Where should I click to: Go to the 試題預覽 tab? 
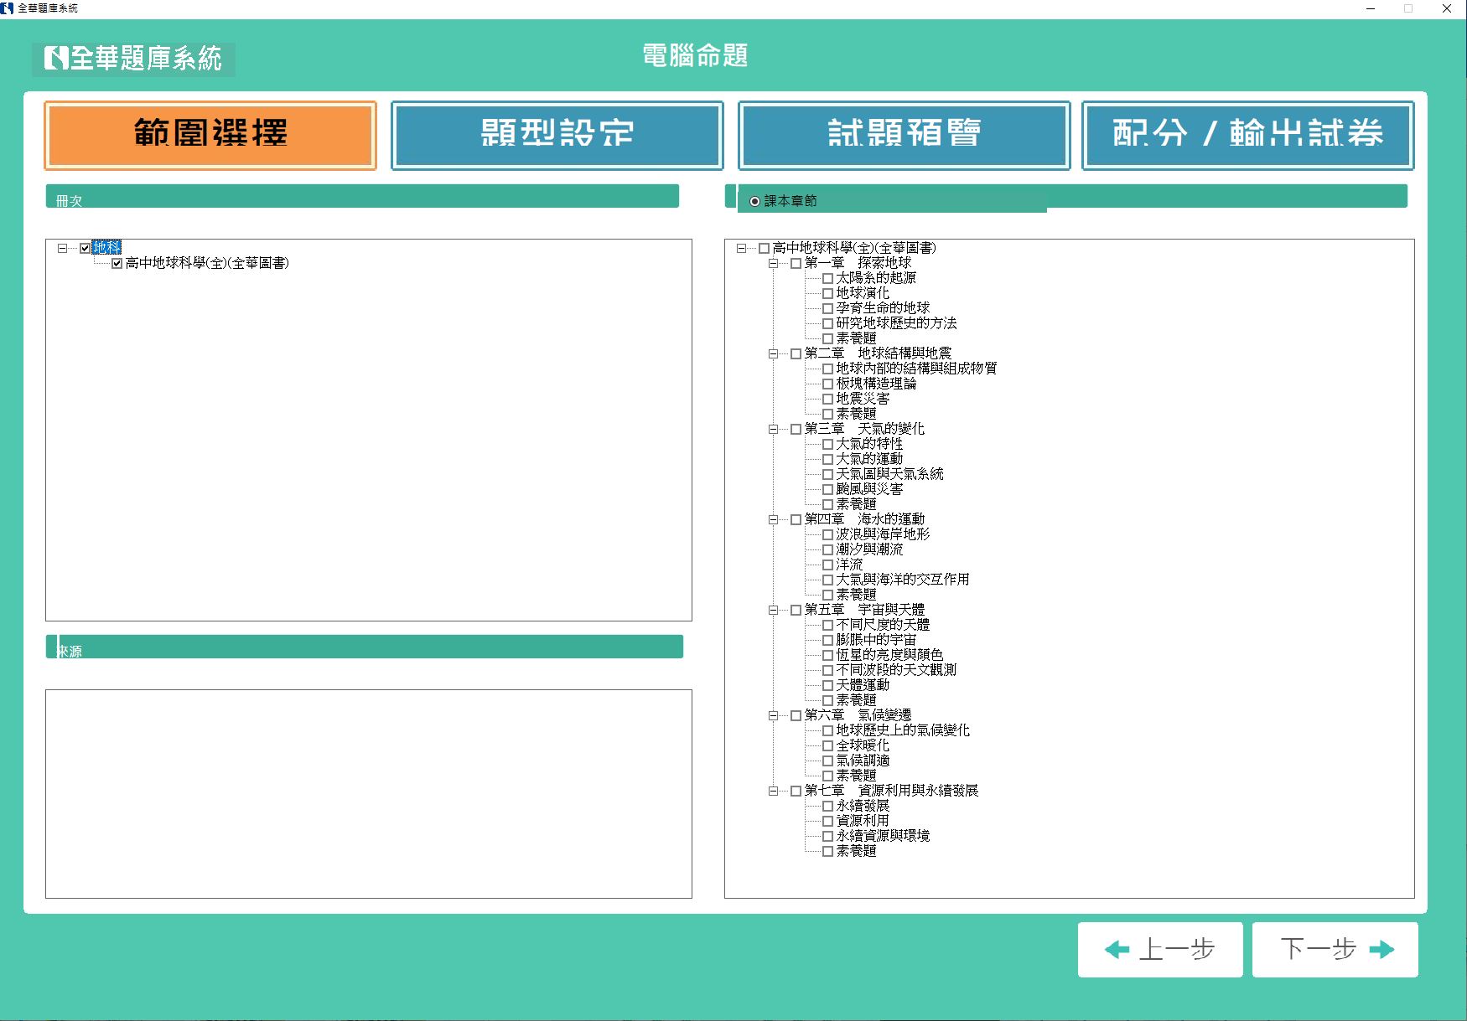pyautogui.click(x=905, y=136)
